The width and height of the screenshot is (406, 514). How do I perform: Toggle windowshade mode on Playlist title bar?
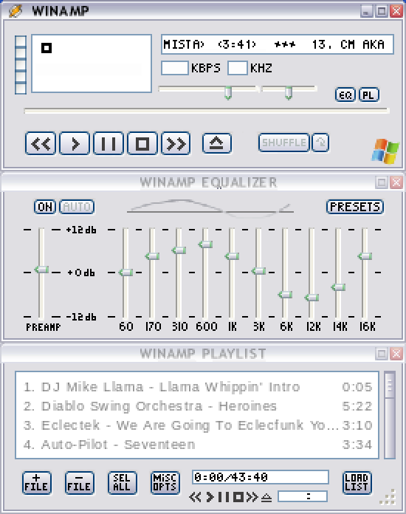click(381, 354)
